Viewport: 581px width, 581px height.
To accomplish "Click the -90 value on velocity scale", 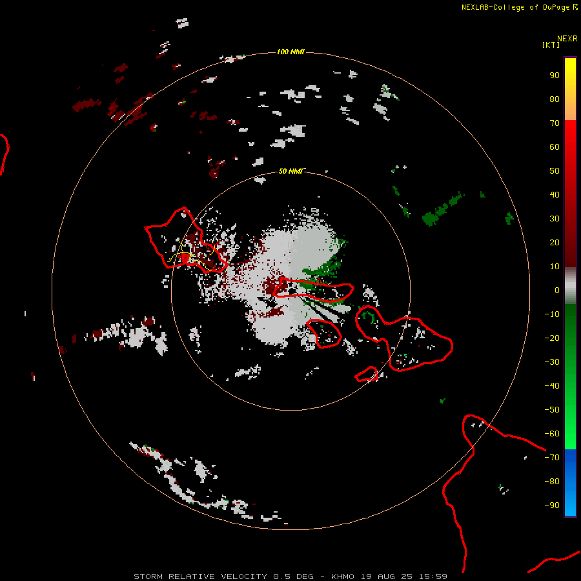I will (552, 505).
